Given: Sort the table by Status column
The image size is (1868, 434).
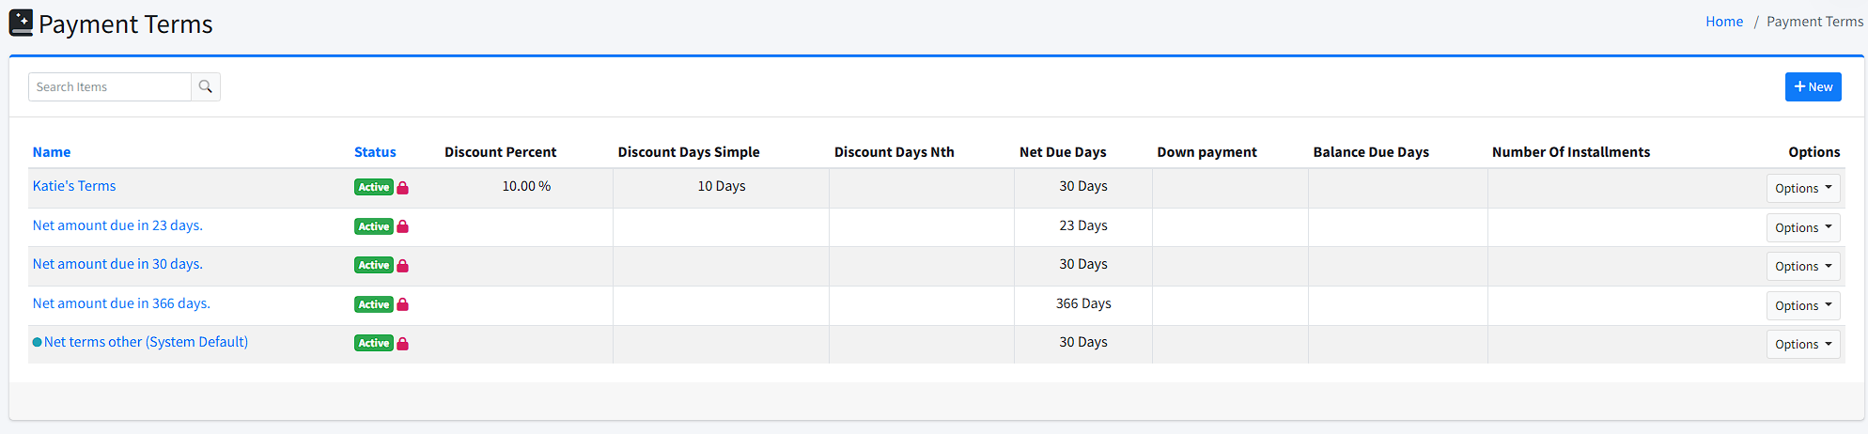Looking at the screenshot, I should 375,152.
